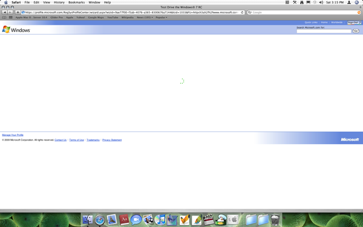
Task: Click the Google search magnifier icon
Action: 249,12
